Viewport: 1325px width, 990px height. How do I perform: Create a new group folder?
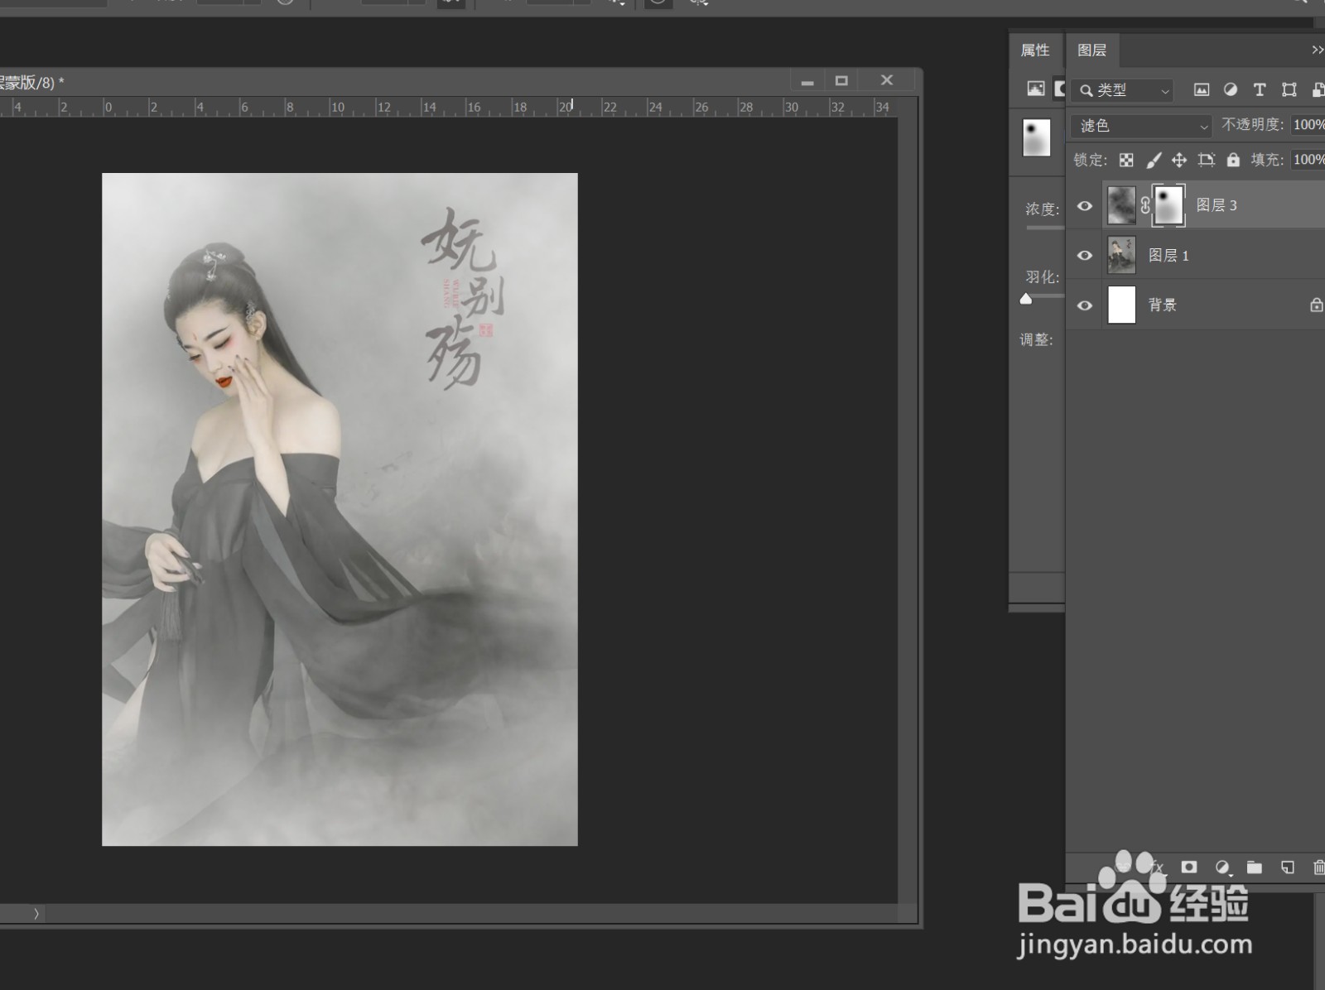point(1255,867)
